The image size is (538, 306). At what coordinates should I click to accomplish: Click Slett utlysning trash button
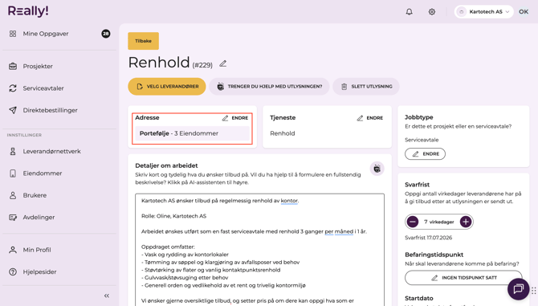tap(366, 87)
